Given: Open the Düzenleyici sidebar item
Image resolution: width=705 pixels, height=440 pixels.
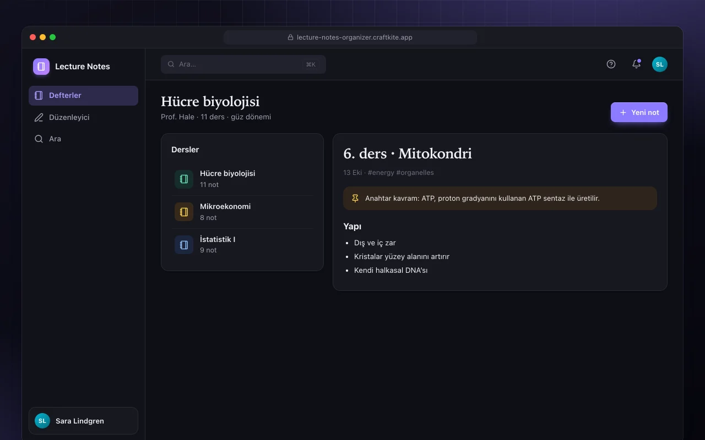Looking at the screenshot, I should point(83,117).
